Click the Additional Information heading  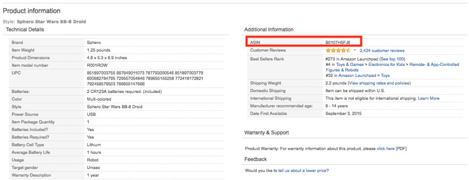pyautogui.click(x=269, y=29)
